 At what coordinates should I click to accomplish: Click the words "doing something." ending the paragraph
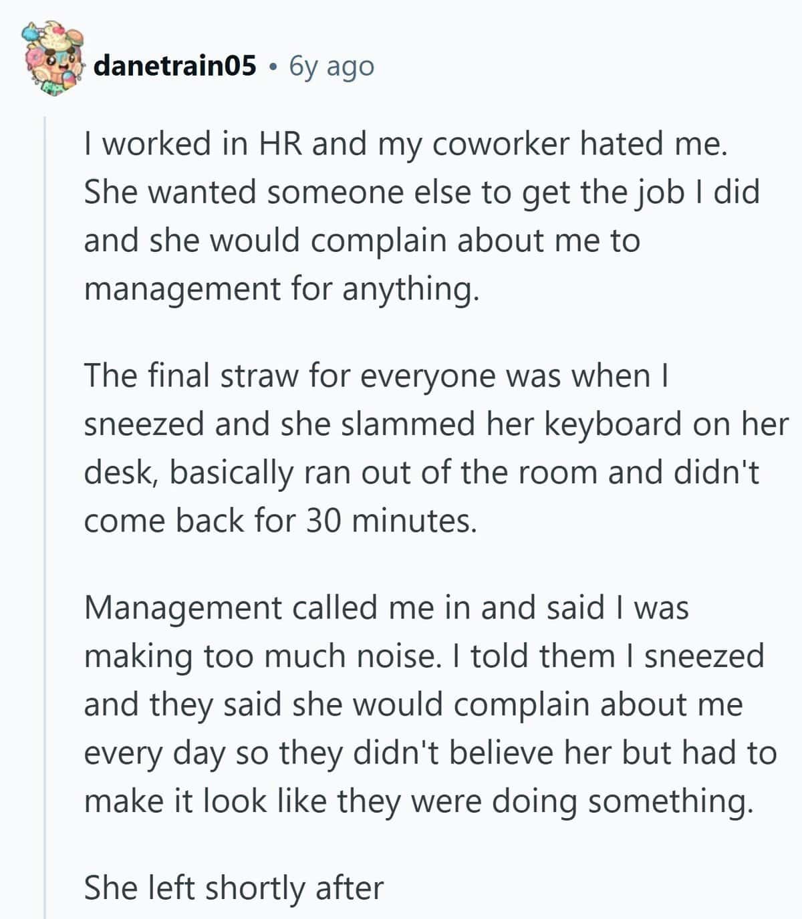[622, 801]
